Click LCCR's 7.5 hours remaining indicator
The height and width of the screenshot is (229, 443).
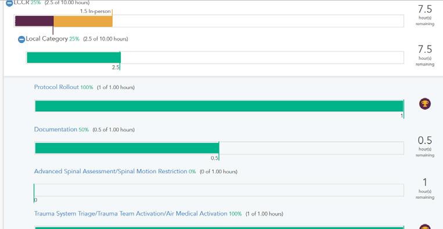coord(424,16)
